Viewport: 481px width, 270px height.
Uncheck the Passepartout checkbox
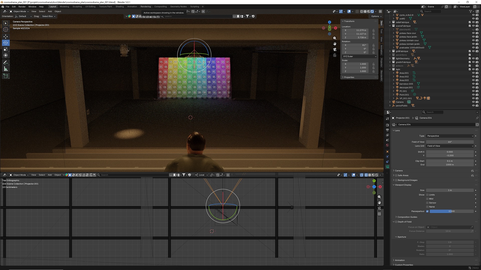tap(427, 211)
